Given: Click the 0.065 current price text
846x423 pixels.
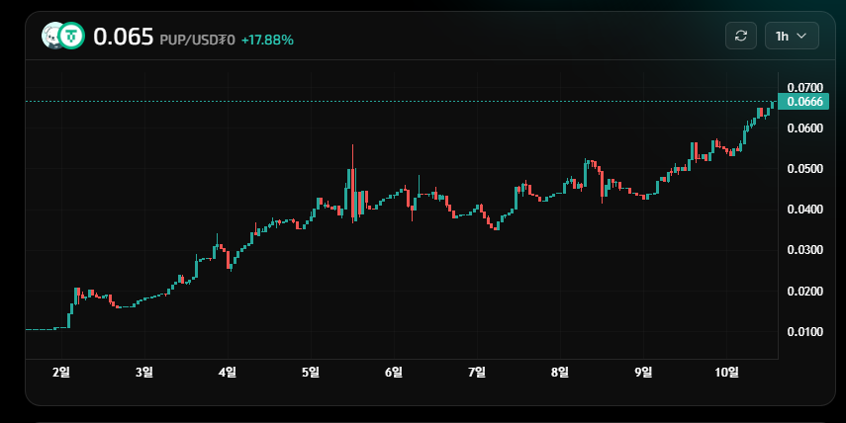Looking at the screenshot, I should tap(124, 37).
